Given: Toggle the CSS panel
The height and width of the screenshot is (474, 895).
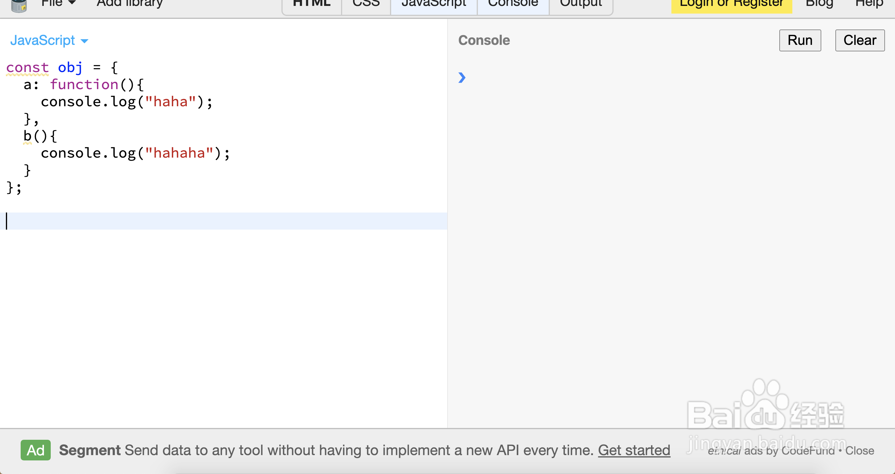Looking at the screenshot, I should (366, 4).
